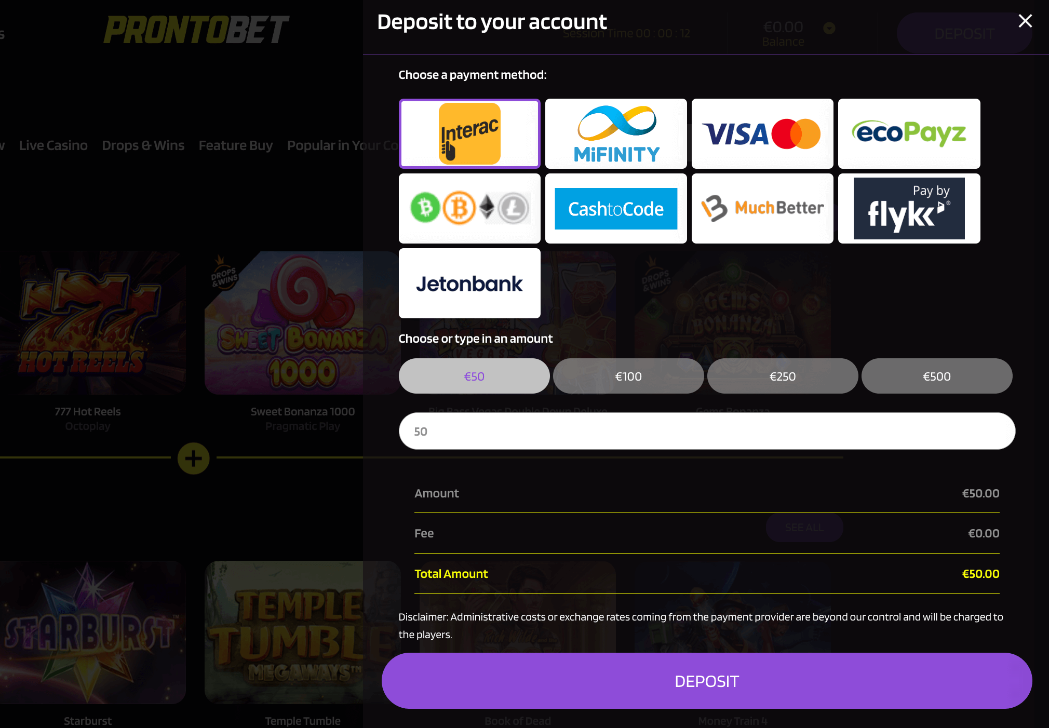This screenshot has width=1049, height=728.
Task: Select Jetonbank payment method
Action: (x=469, y=283)
